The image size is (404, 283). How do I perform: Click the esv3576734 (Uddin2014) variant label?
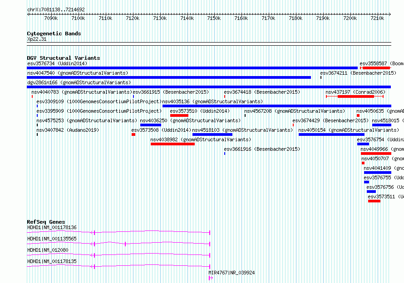click(57, 63)
